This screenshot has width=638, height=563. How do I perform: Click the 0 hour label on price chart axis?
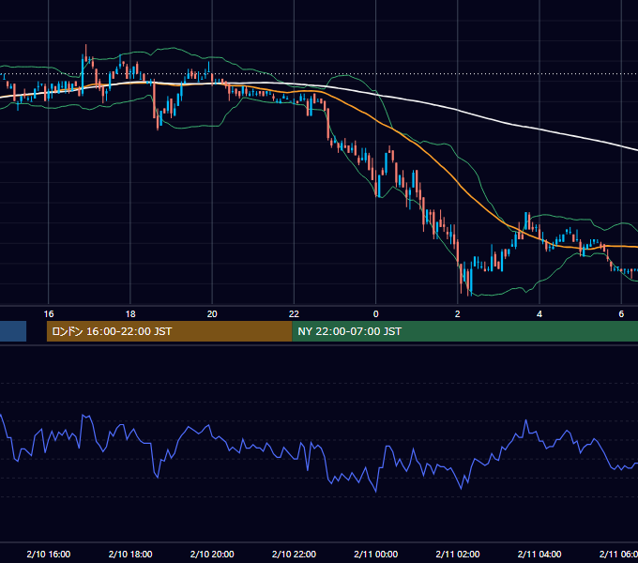[x=375, y=314]
